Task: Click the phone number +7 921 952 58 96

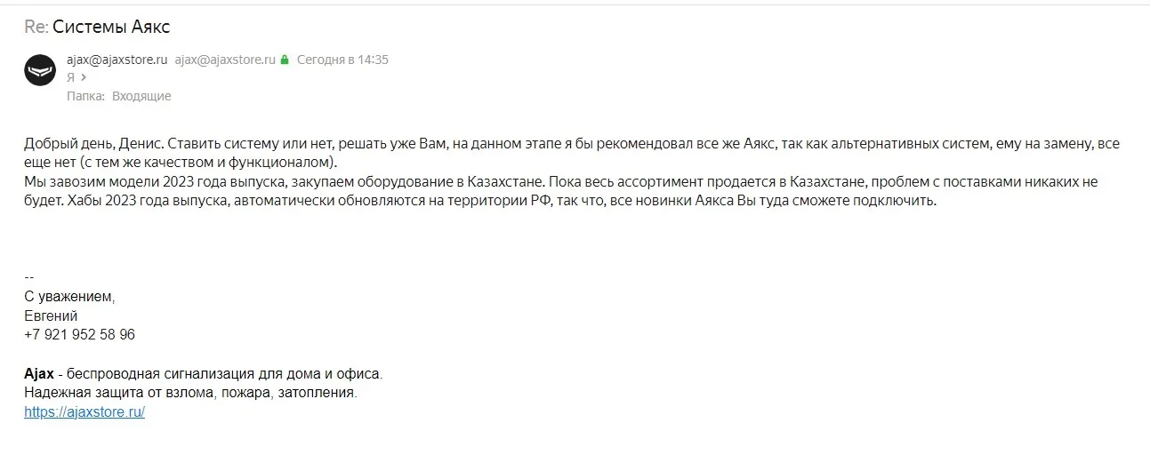Action: click(x=80, y=335)
